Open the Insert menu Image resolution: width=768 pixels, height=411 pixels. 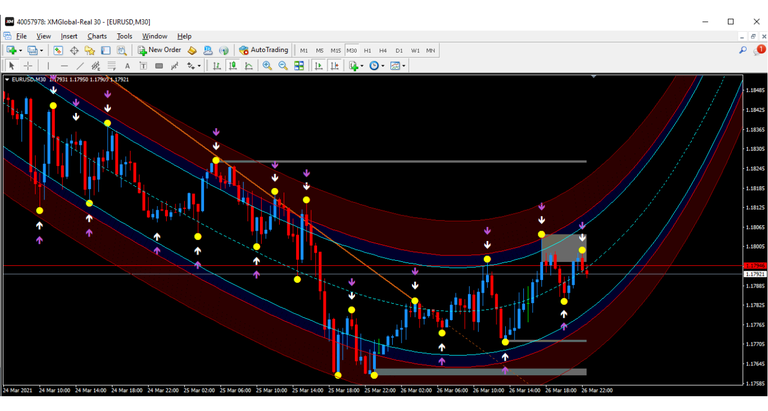pos(69,36)
